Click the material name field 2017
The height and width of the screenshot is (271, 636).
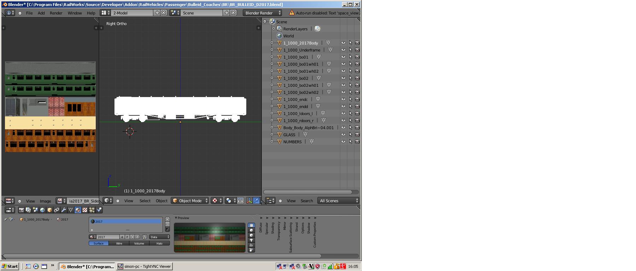[108, 237]
